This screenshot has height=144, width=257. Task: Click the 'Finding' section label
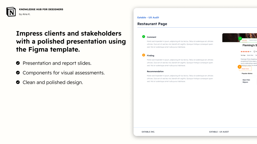150,56
